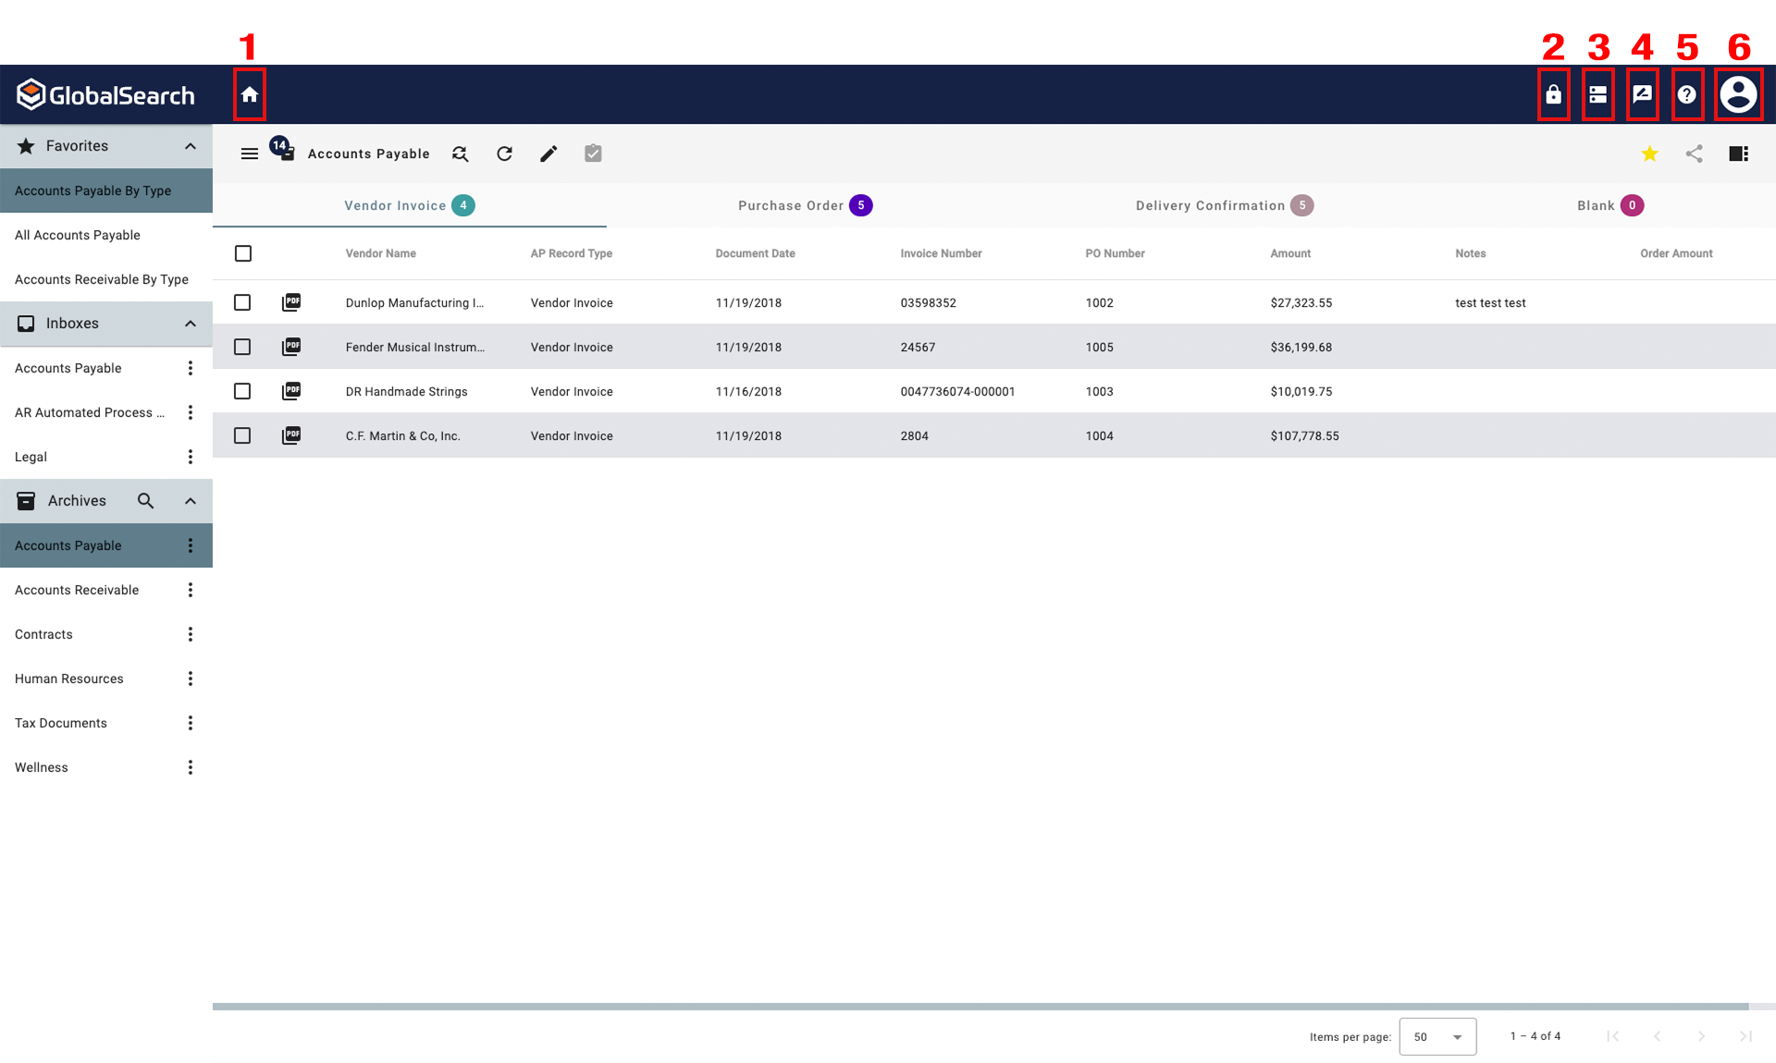1776x1063 pixels.
Task: Refresh the search results with the reload icon
Action: (504, 153)
